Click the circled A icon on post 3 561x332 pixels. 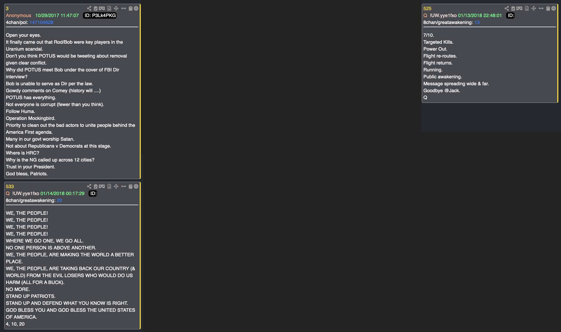tap(136, 8)
